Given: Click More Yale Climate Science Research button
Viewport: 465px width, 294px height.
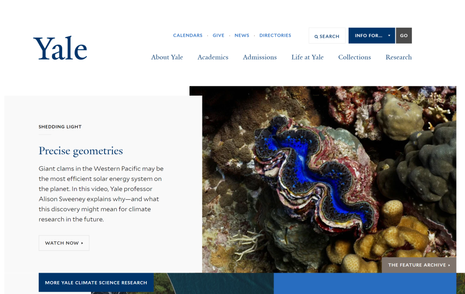Looking at the screenshot, I should coord(96,283).
